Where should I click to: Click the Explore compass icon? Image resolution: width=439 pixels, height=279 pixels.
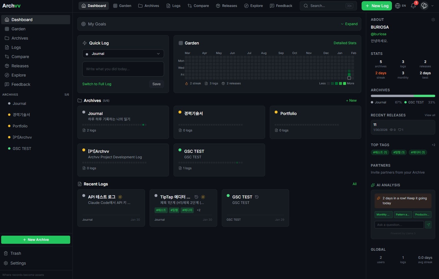246,5
